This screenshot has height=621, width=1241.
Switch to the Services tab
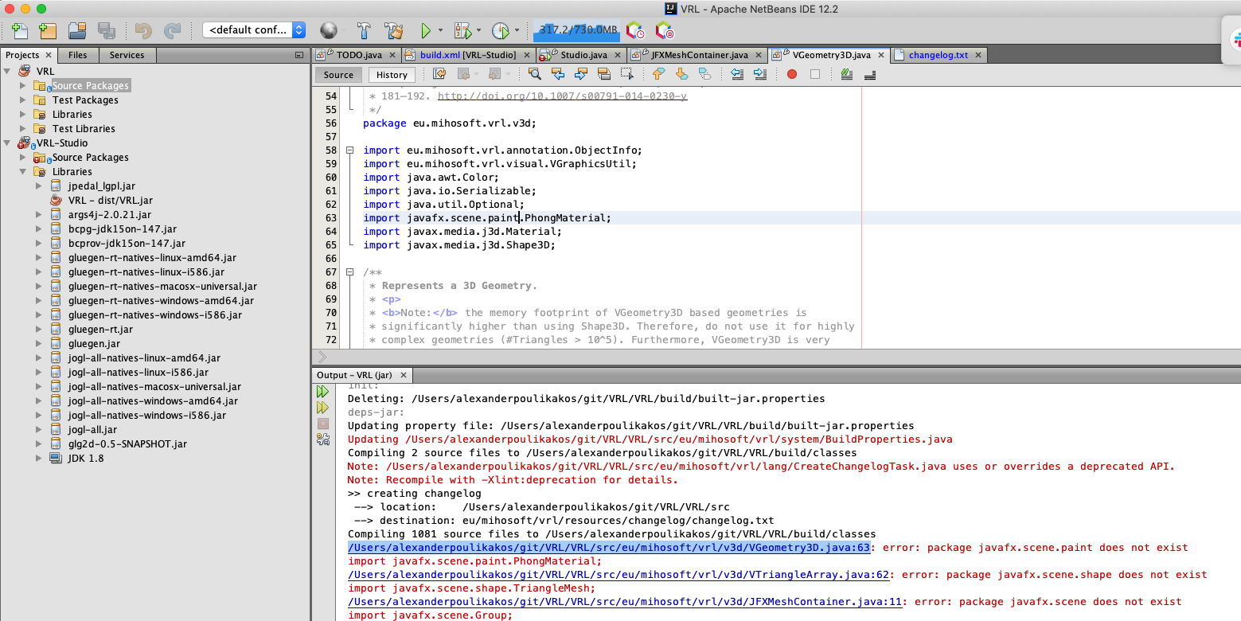[x=127, y=55]
